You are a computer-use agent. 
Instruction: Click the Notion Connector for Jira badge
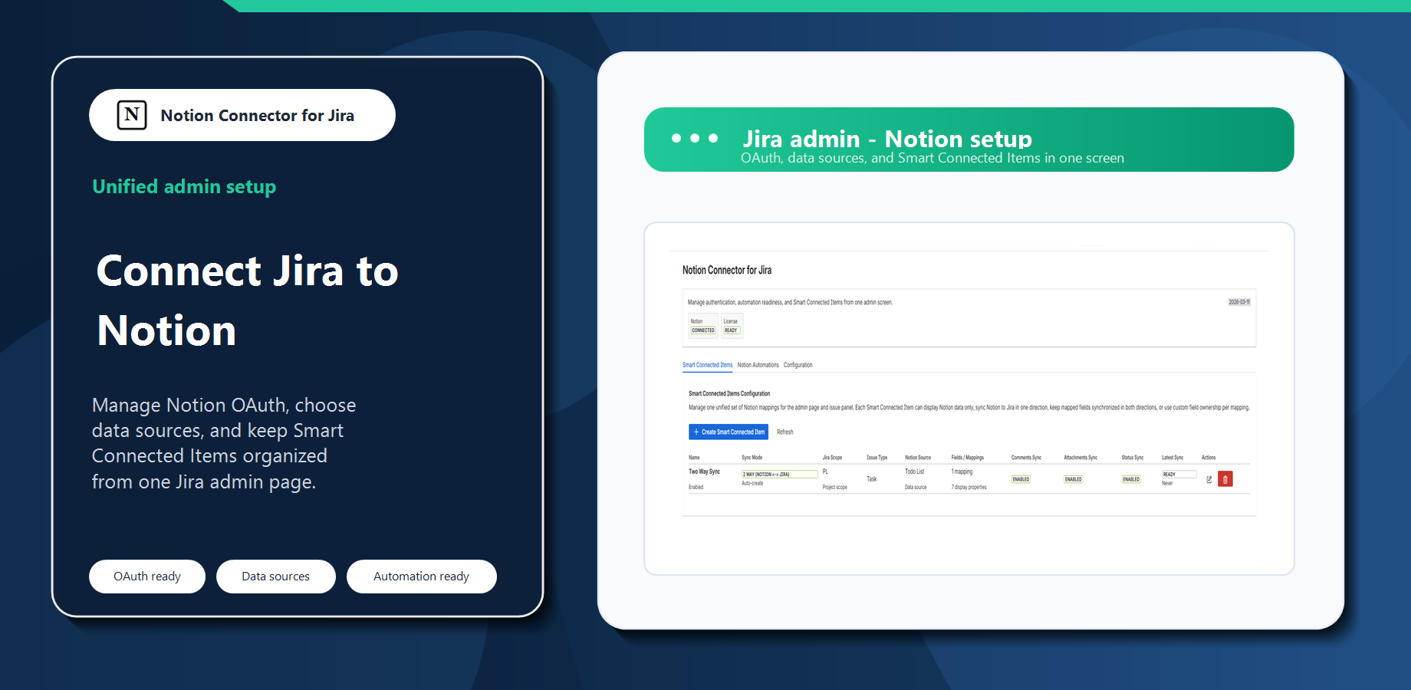coord(242,115)
